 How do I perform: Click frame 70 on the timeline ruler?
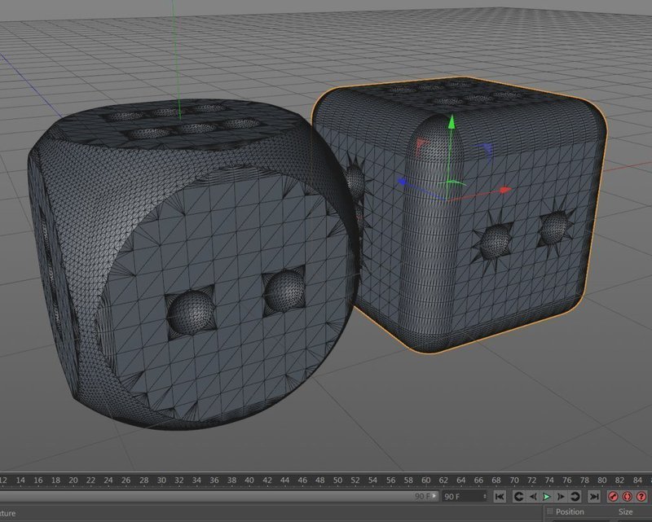(514, 480)
